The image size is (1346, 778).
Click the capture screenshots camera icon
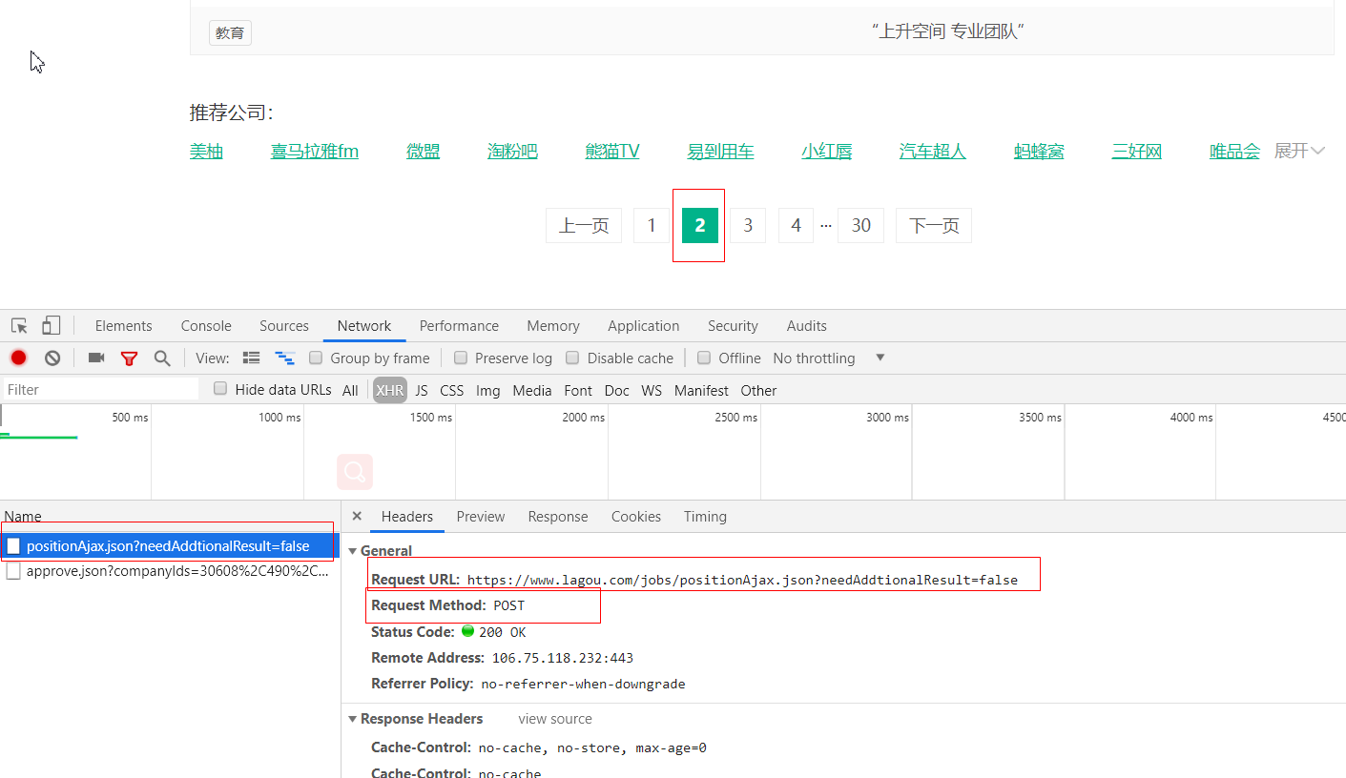point(96,358)
